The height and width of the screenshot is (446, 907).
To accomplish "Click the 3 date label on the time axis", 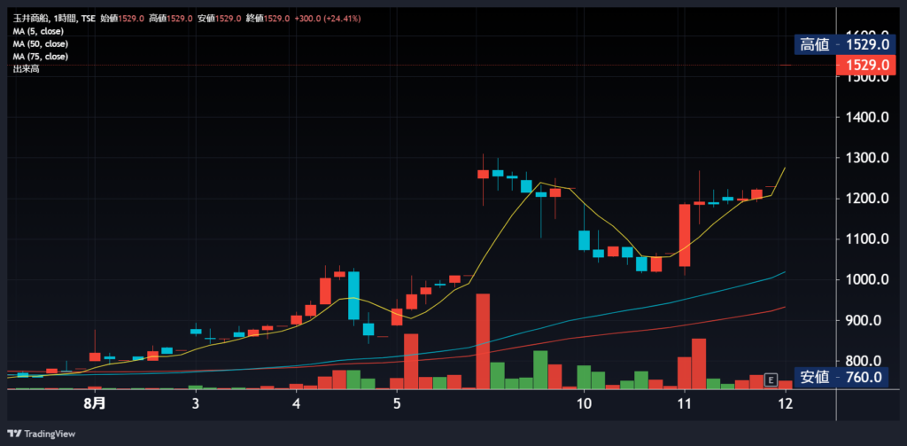I will coord(196,403).
